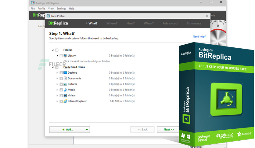Select the Internet Explorer 2.48 MB size text
Screen dimensions: 255x148
click(x=122, y=101)
